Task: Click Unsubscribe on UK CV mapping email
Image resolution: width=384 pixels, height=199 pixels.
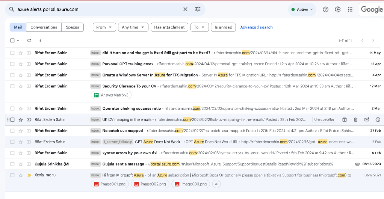Action: (x=324, y=119)
